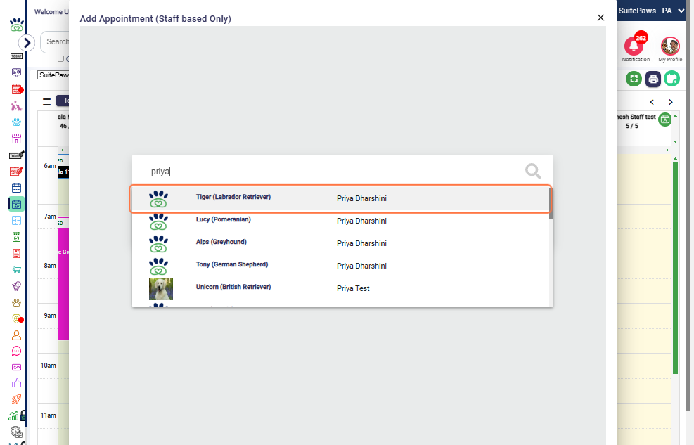This screenshot has width=694, height=445.
Task: Click the Unicorn dog photo thumbnail
Action: (x=160, y=289)
